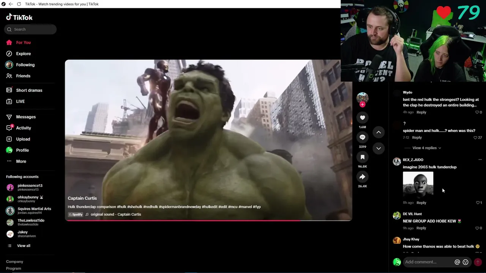Click the #marvel hashtag
This screenshot has height=273, width=486.
click(x=246, y=207)
